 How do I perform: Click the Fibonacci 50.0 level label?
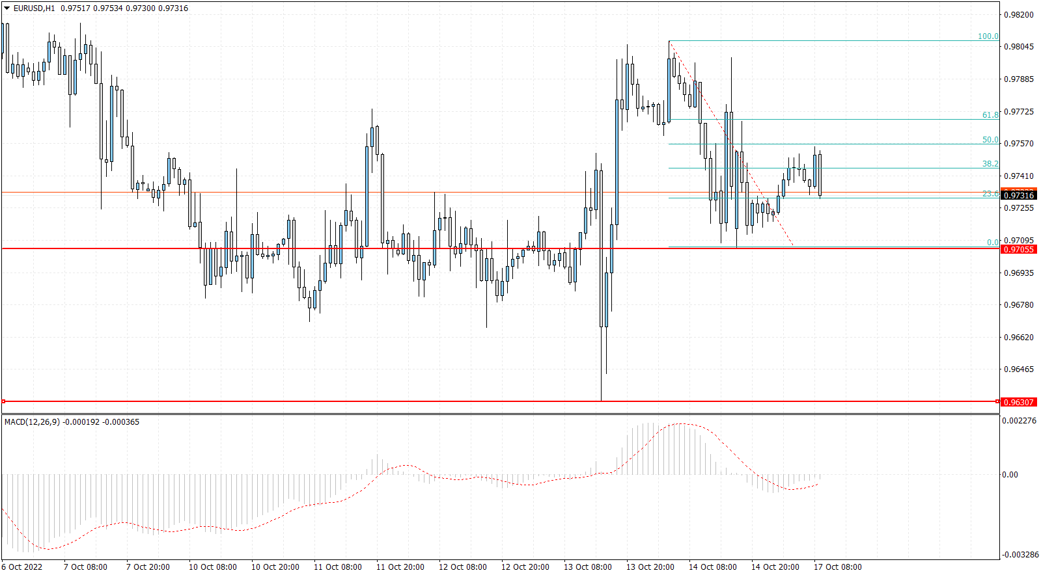point(990,140)
